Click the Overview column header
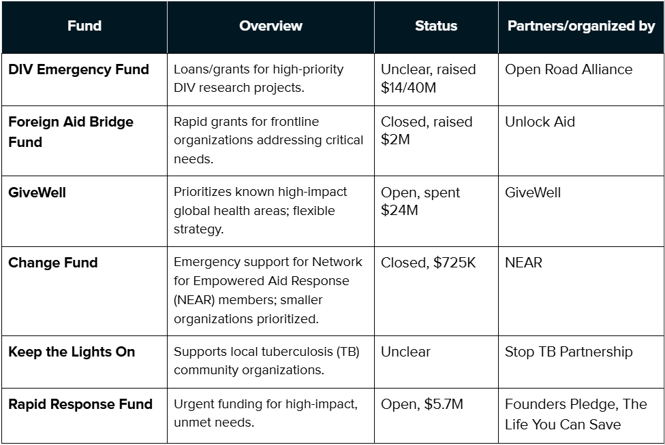 (x=270, y=26)
